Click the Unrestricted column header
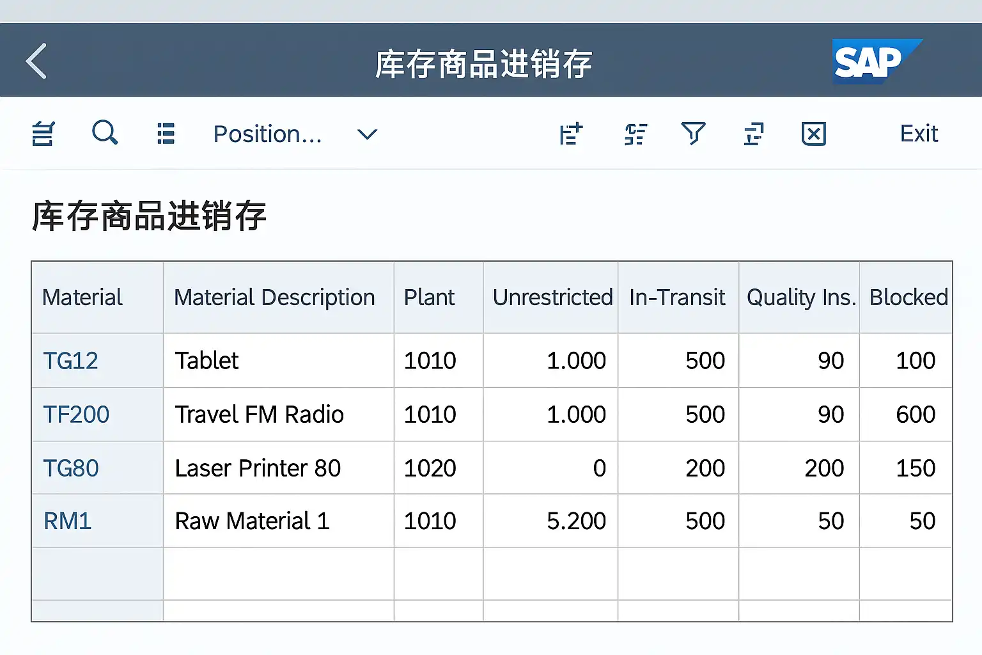 (552, 297)
